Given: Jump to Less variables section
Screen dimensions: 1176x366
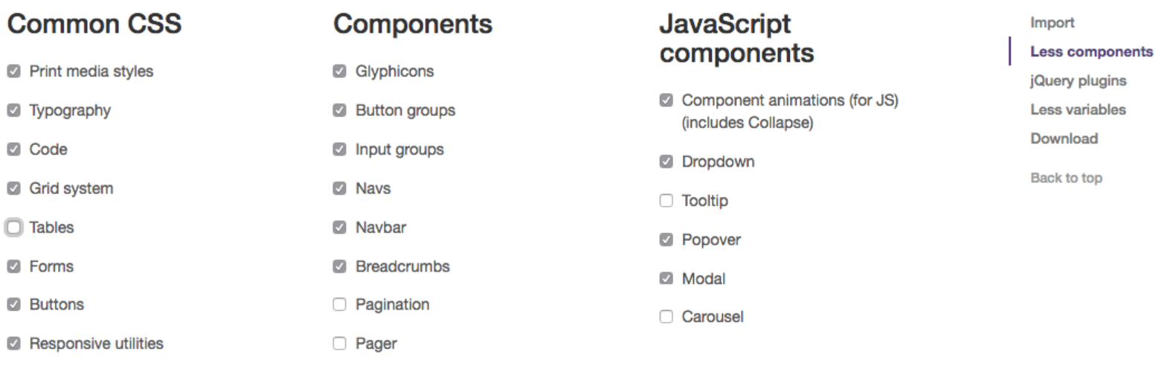Looking at the screenshot, I should [x=1078, y=110].
